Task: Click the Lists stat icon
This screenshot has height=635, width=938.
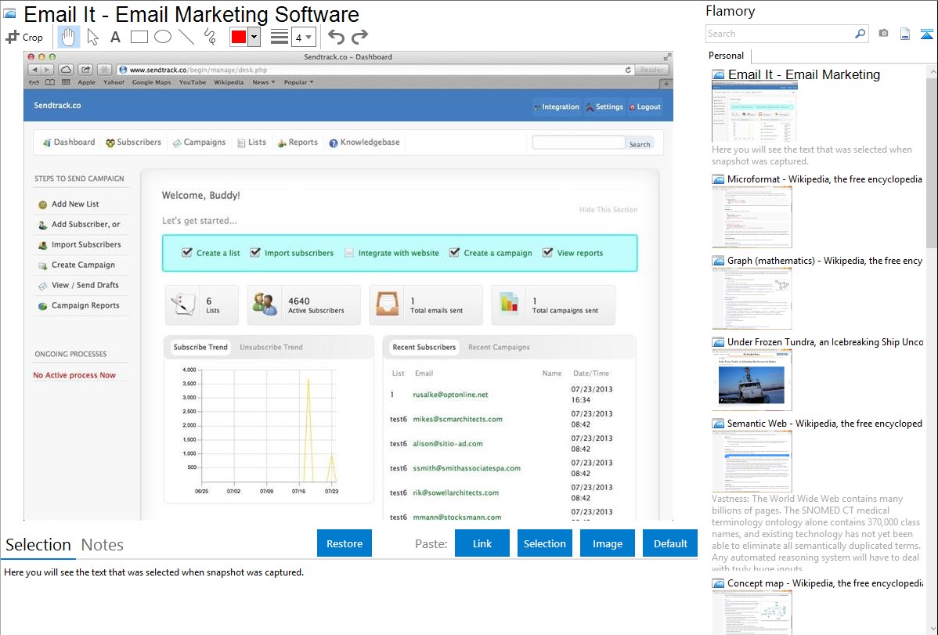Action: tap(183, 304)
